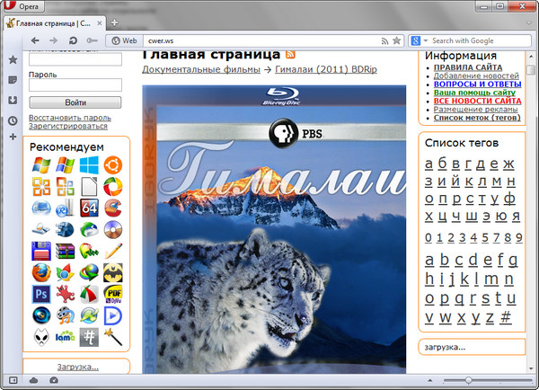Open the Downloads panel in sidebar
The height and width of the screenshot is (390, 539).
pos(13,100)
